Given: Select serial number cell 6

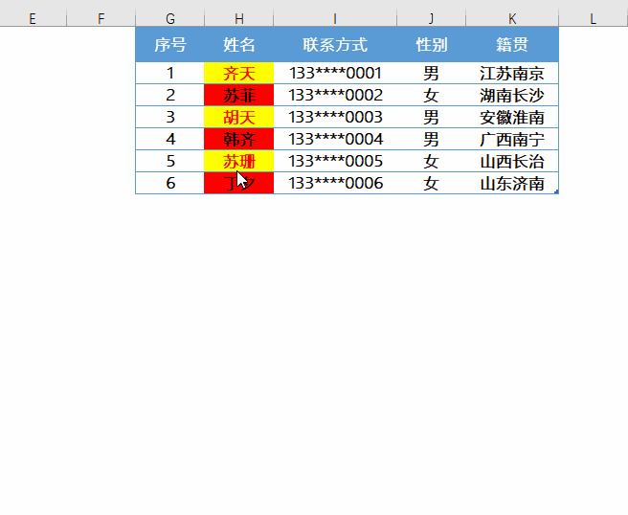Looking at the screenshot, I should point(169,183).
